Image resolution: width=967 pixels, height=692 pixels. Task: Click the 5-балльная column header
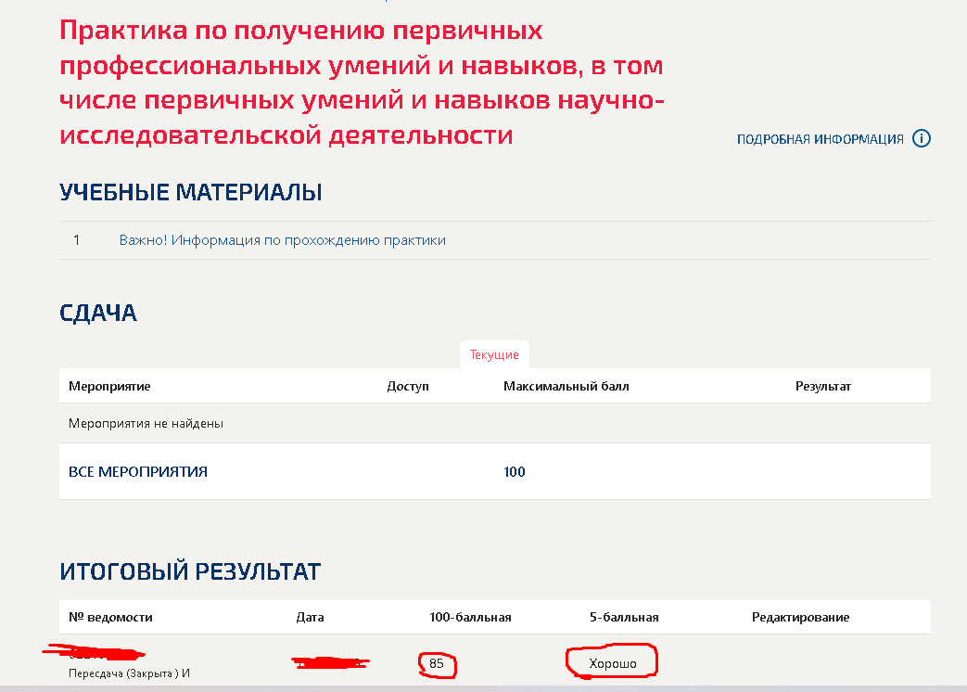pyautogui.click(x=624, y=617)
